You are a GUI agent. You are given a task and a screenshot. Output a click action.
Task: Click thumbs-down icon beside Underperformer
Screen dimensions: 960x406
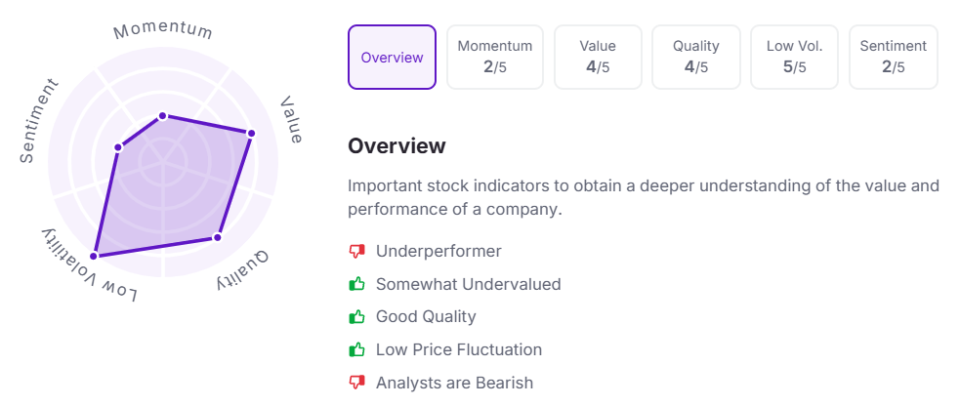tap(356, 252)
